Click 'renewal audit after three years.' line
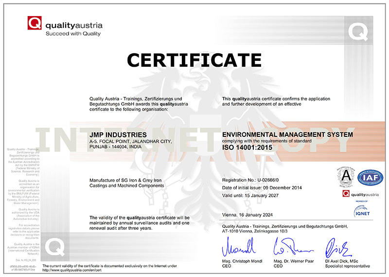The height and width of the screenshot is (277, 389). [121, 228]
